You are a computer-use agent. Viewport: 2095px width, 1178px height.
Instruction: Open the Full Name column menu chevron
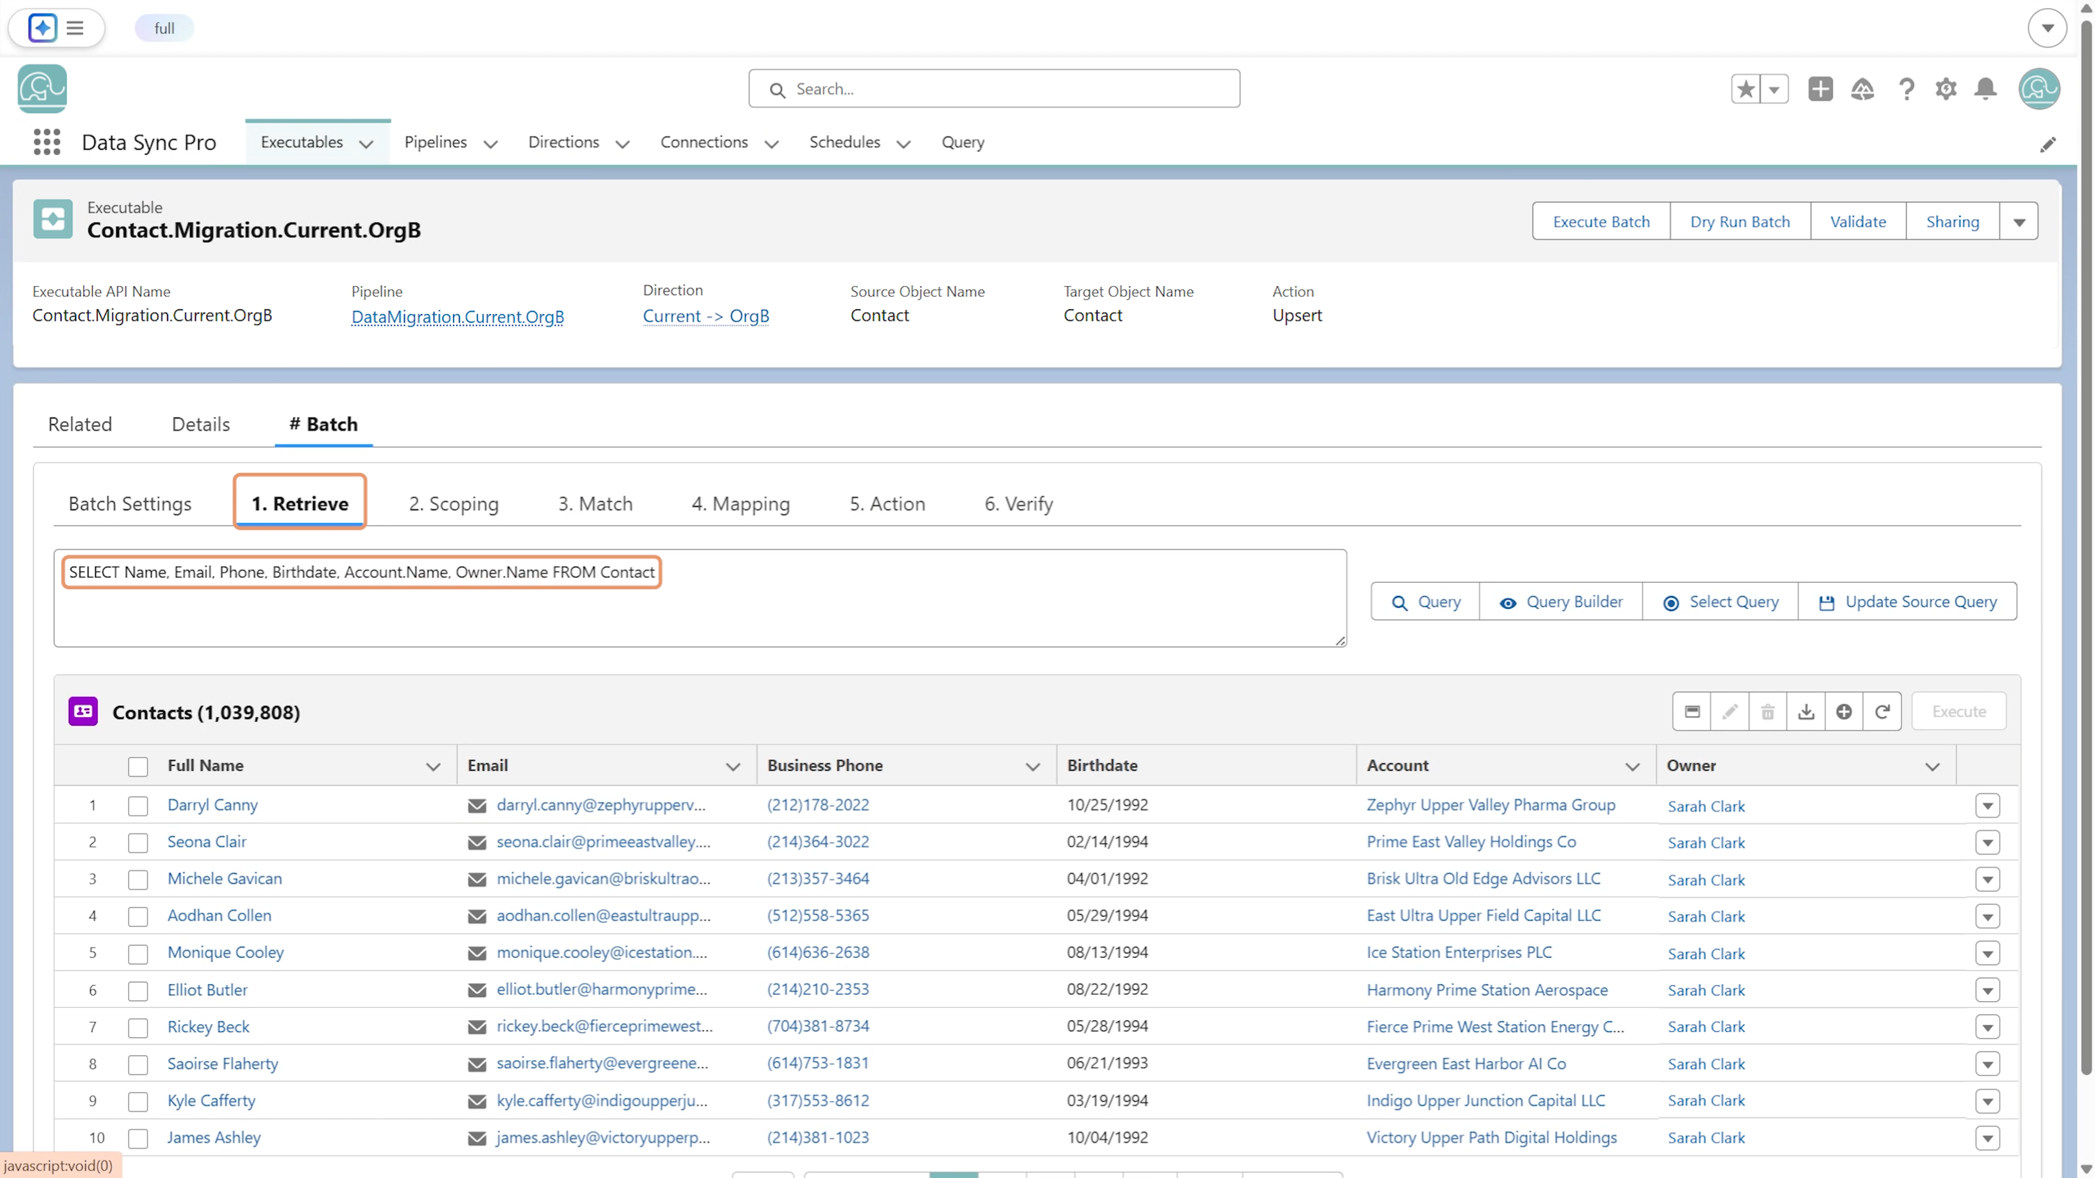tap(434, 767)
